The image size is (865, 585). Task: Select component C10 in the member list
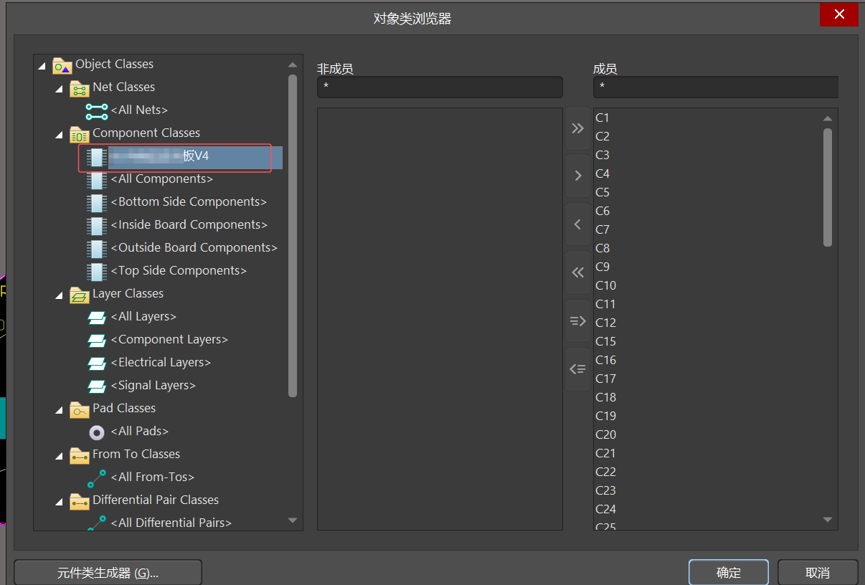[606, 285]
